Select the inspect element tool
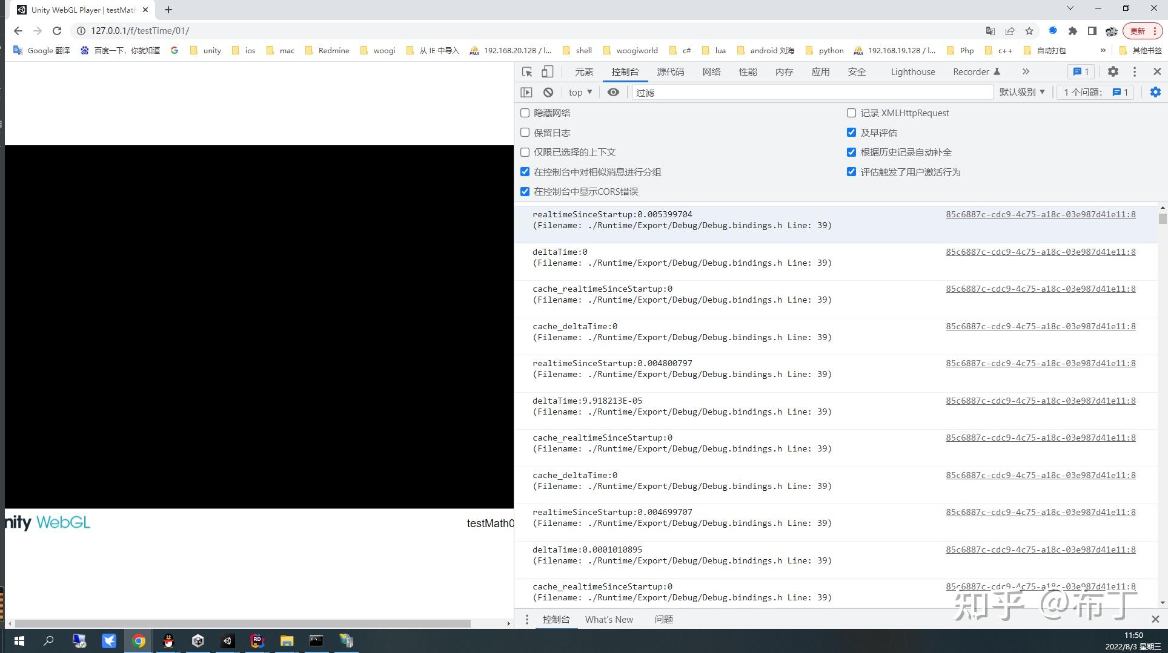Viewport: 1168px width, 653px height. (x=526, y=71)
